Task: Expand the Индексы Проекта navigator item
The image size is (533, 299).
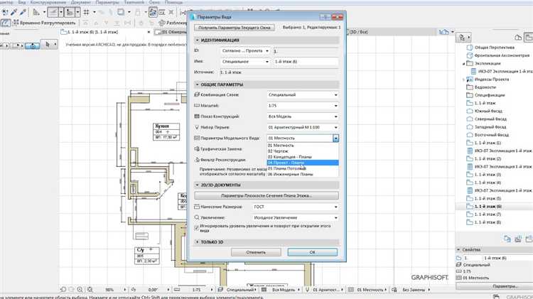Action: pos(463,80)
